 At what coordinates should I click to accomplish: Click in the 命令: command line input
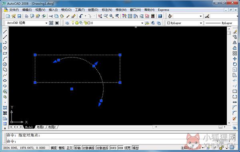pos(119,142)
